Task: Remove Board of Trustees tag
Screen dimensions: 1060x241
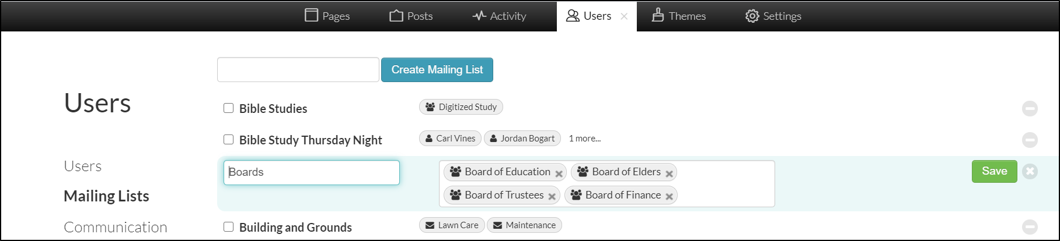Action: [x=552, y=197]
